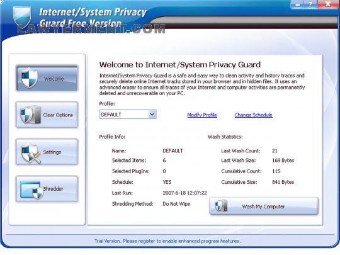Click the app shield logo in header

tap(21, 17)
